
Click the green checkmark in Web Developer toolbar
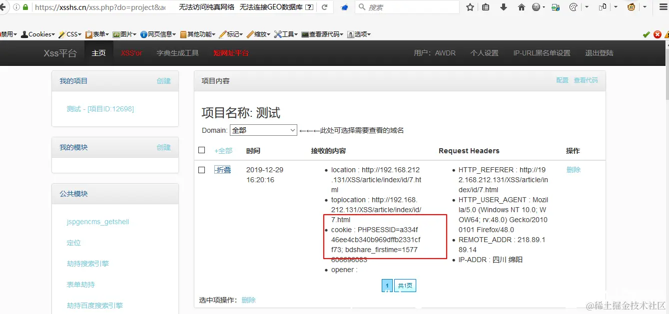647,34
